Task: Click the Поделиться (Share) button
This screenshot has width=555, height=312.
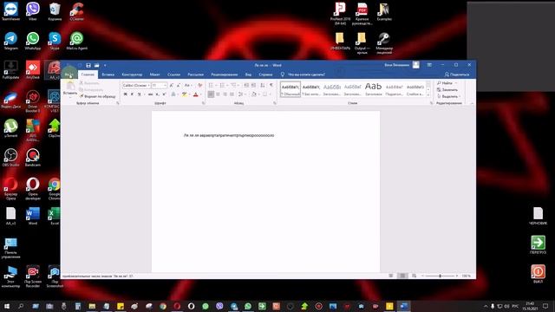Action: point(457,75)
